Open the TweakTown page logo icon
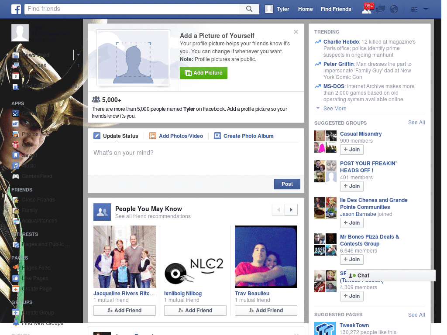Image resolution: width=447 pixels, height=335 pixels. click(325, 328)
